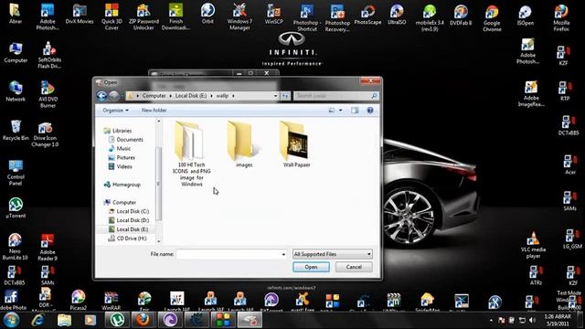
Task: Click the Help icon in Open dialog toolbar
Action: pos(369,111)
